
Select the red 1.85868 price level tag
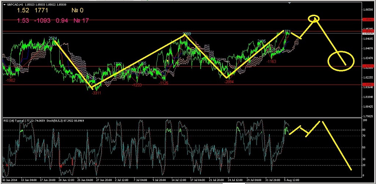click(368, 19)
